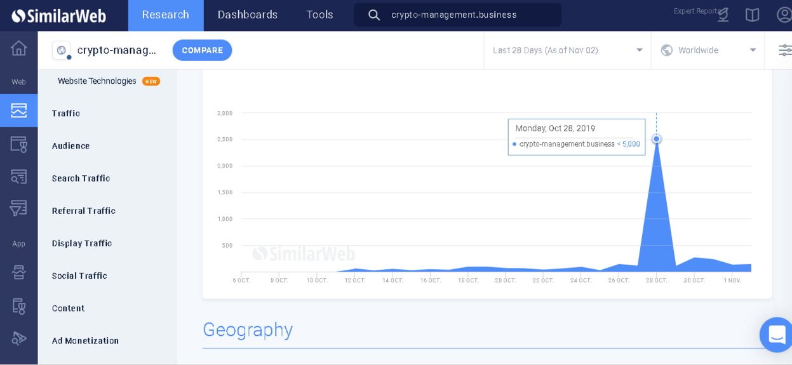Expand the Worldwide country dropdown
Screen dimensions: 792x365
pos(708,50)
